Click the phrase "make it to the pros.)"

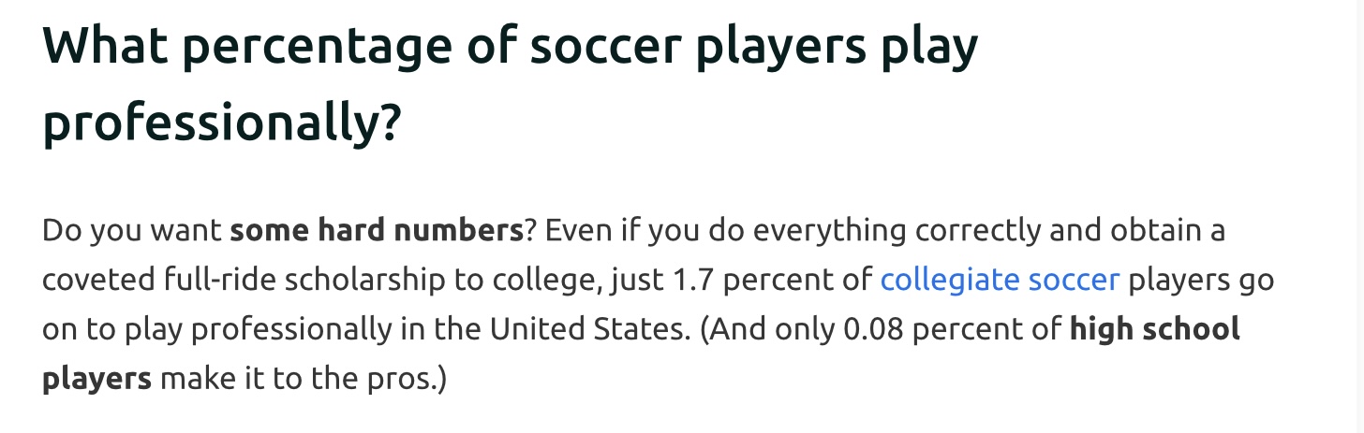point(304,379)
